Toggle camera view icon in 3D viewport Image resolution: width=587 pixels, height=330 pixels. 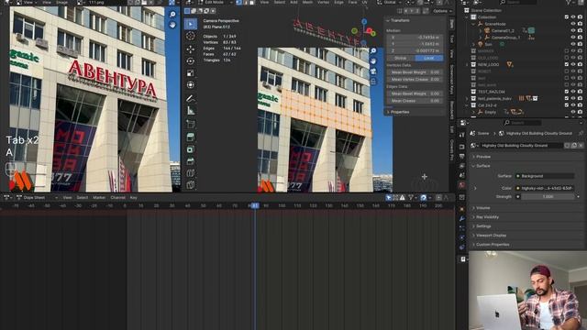point(373,71)
